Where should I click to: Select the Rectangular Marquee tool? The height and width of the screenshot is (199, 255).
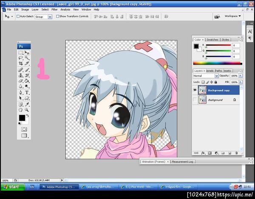click(x=21, y=53)
